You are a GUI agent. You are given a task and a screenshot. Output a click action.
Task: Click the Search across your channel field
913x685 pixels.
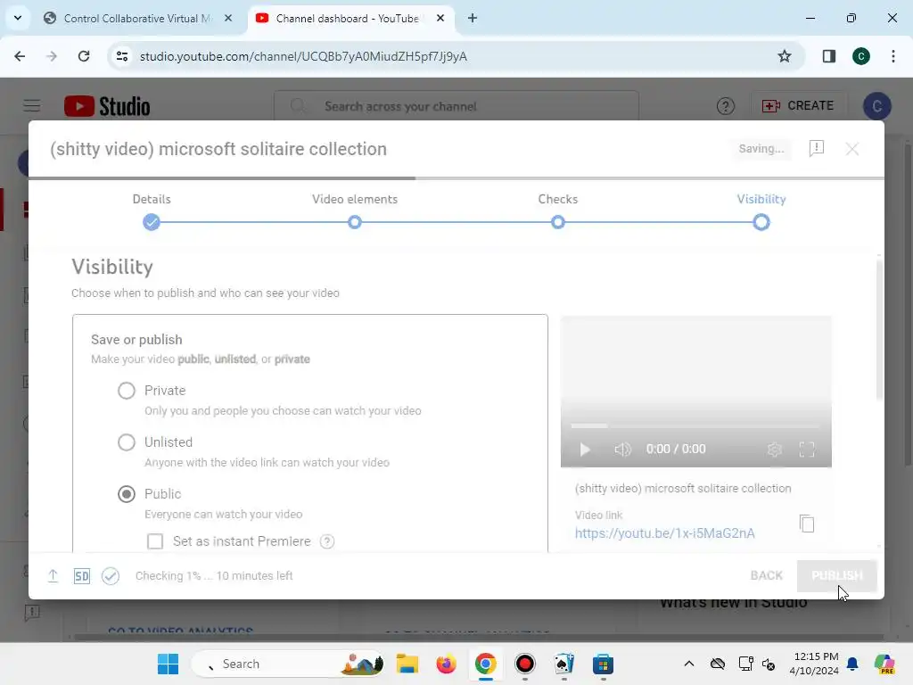click(x=456, y=107)
